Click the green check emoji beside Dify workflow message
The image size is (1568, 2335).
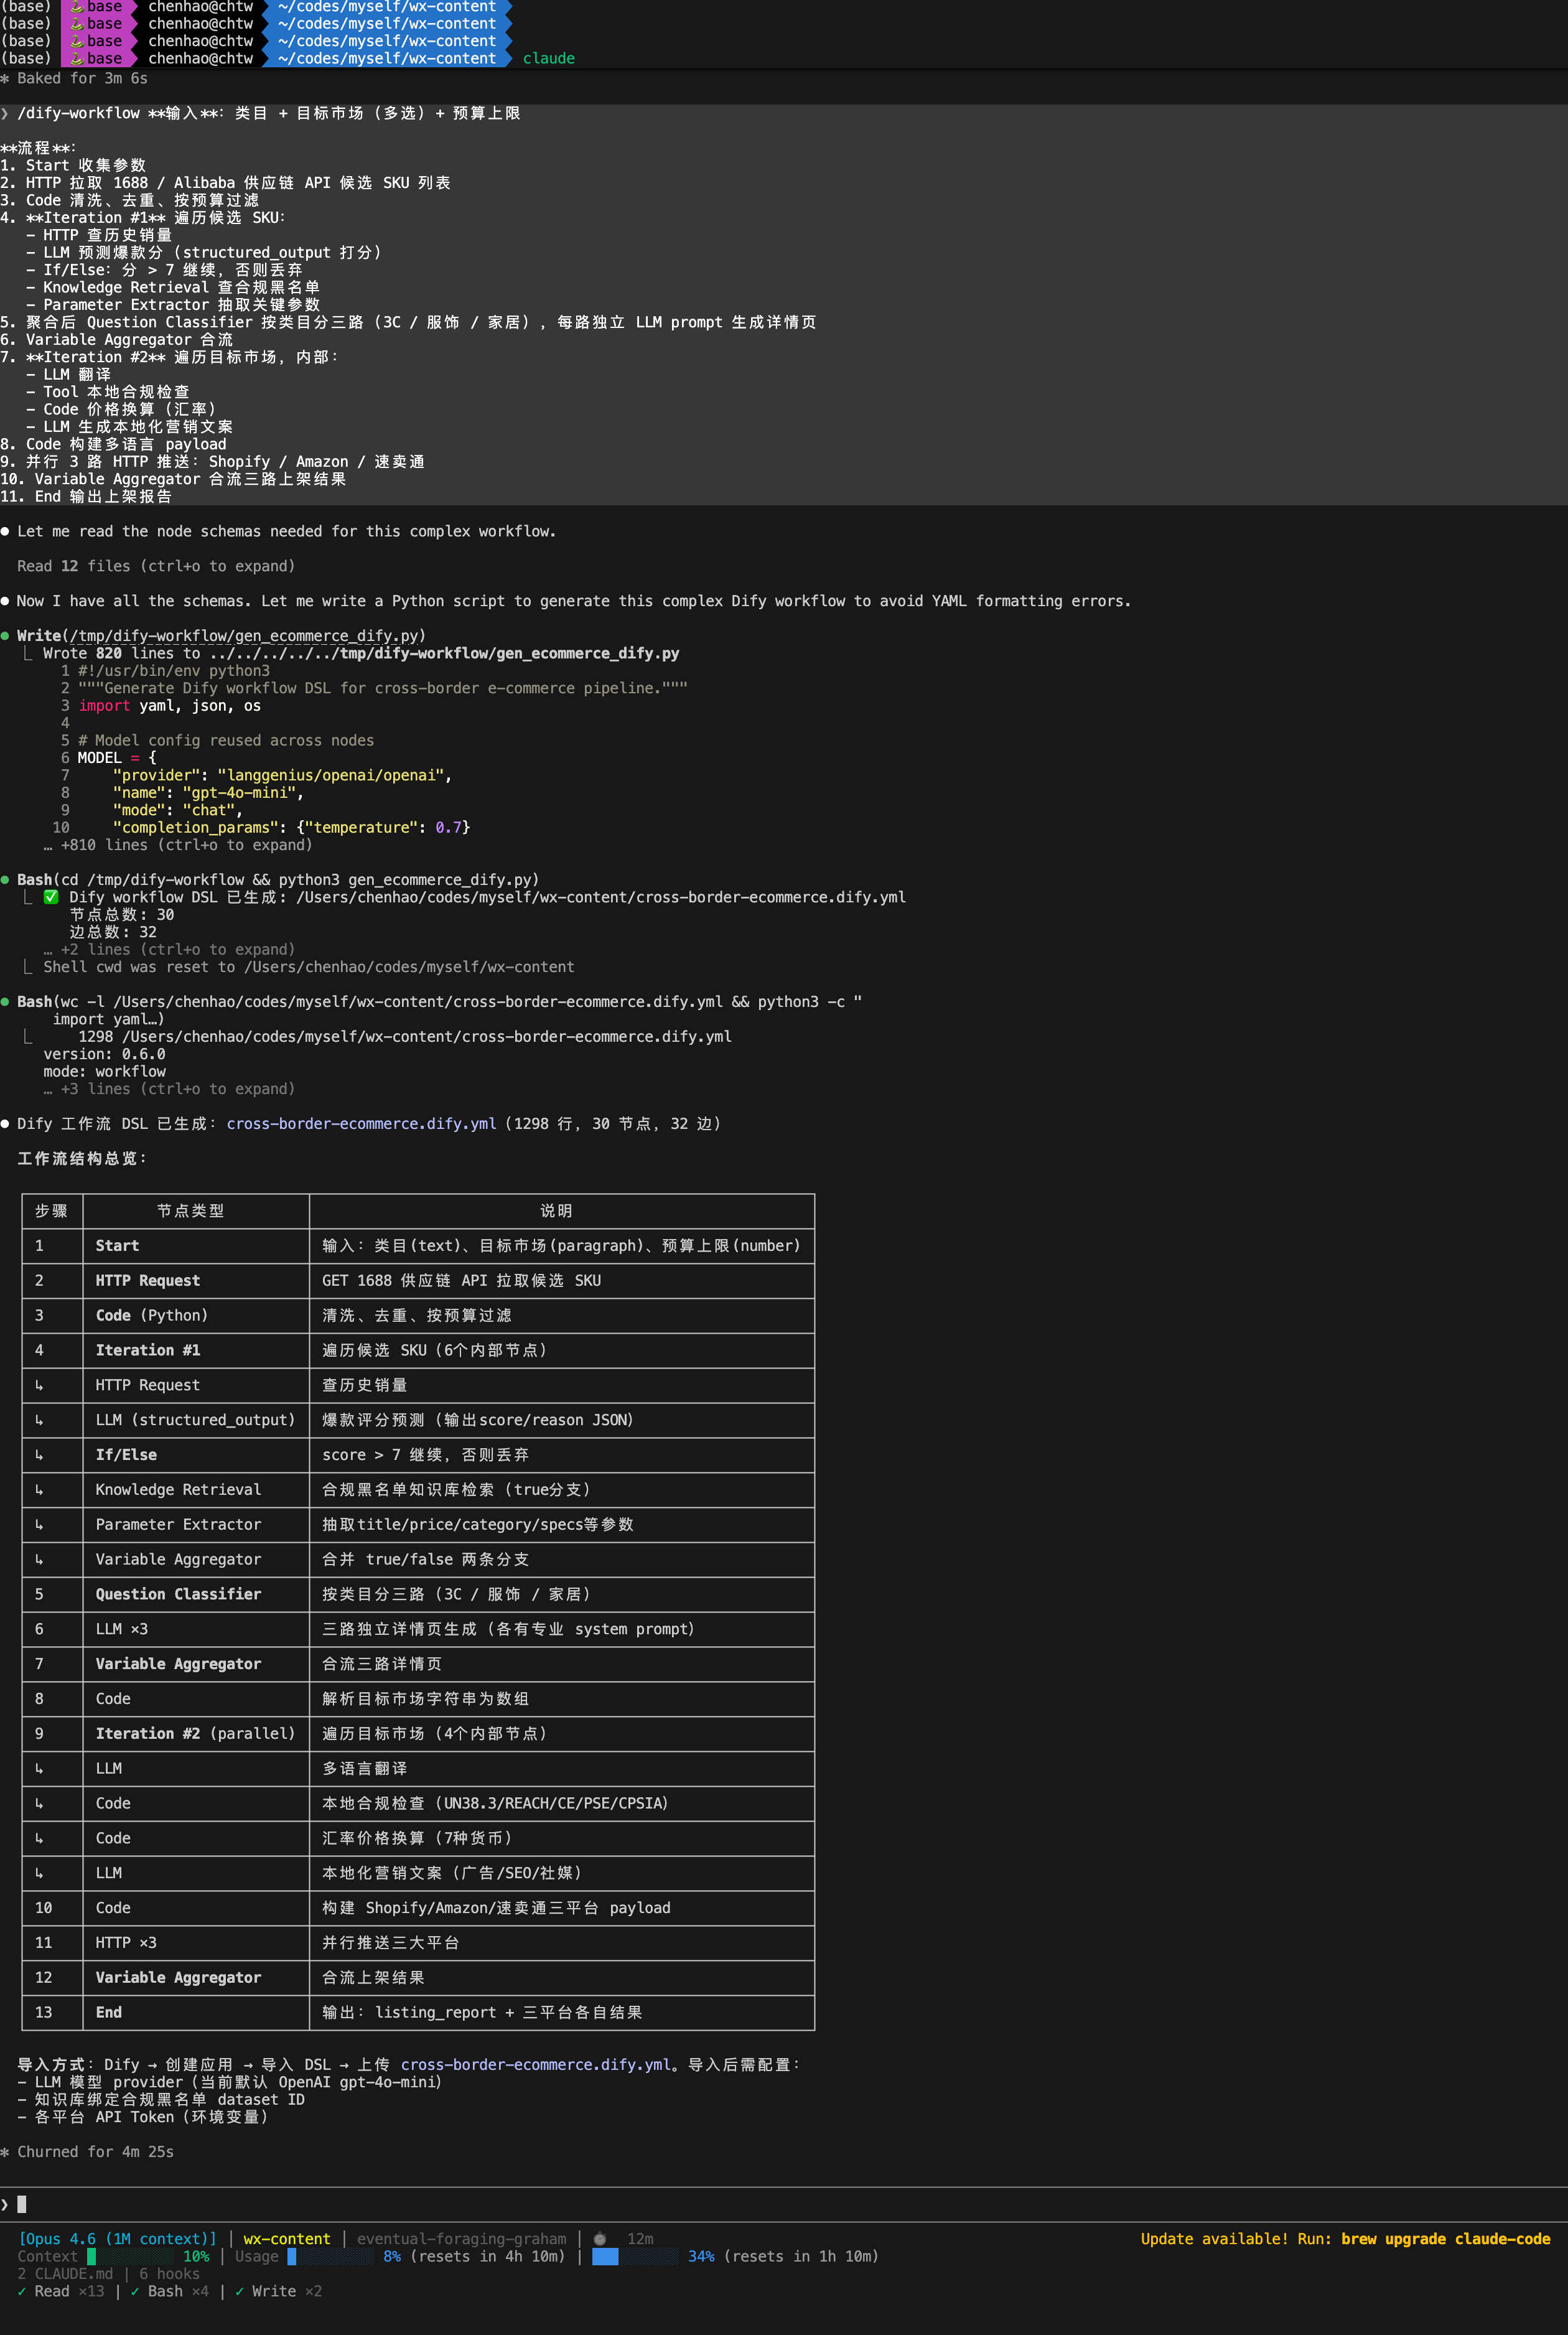[51, 897]
